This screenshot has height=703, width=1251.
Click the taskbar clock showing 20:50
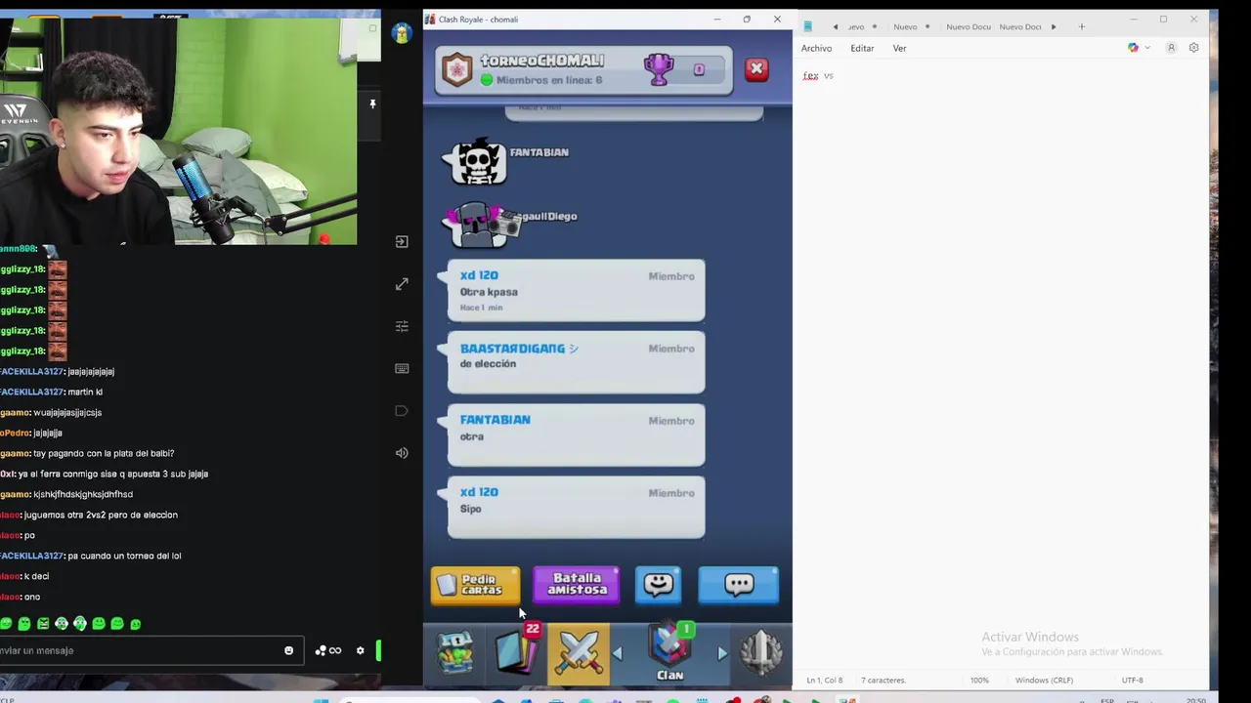[1195, 699]
